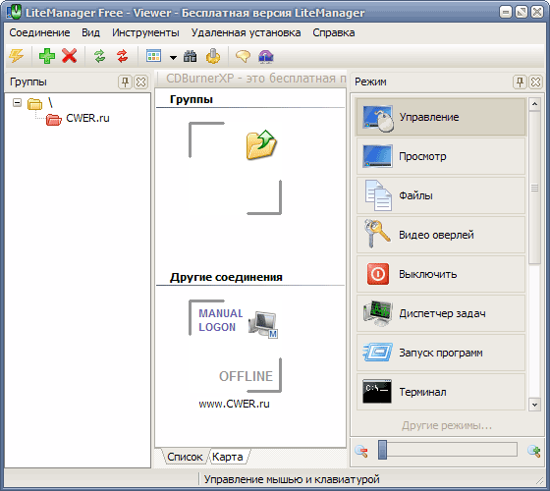Click the red refresh arrows icon
Screen dimensions: 550x491
click(x=122, y=56)
